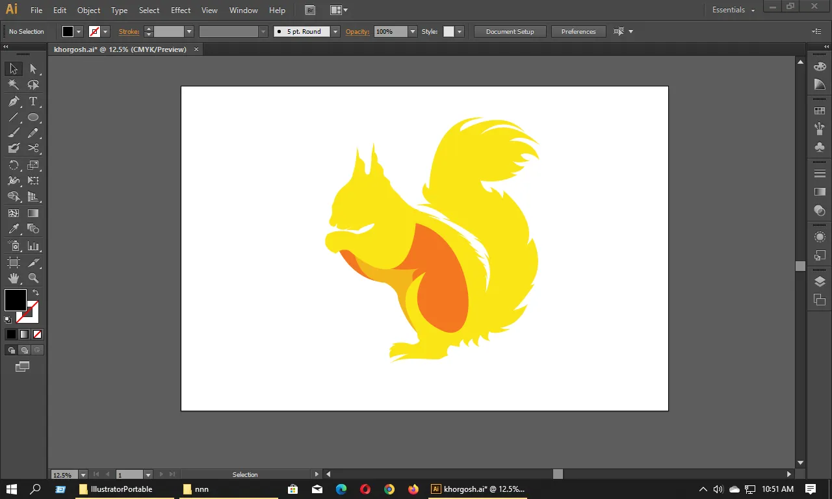The image size is (832, 499).
Task: Select the Eraser tool
Action: pyautogui.click(x=14, y=149)
